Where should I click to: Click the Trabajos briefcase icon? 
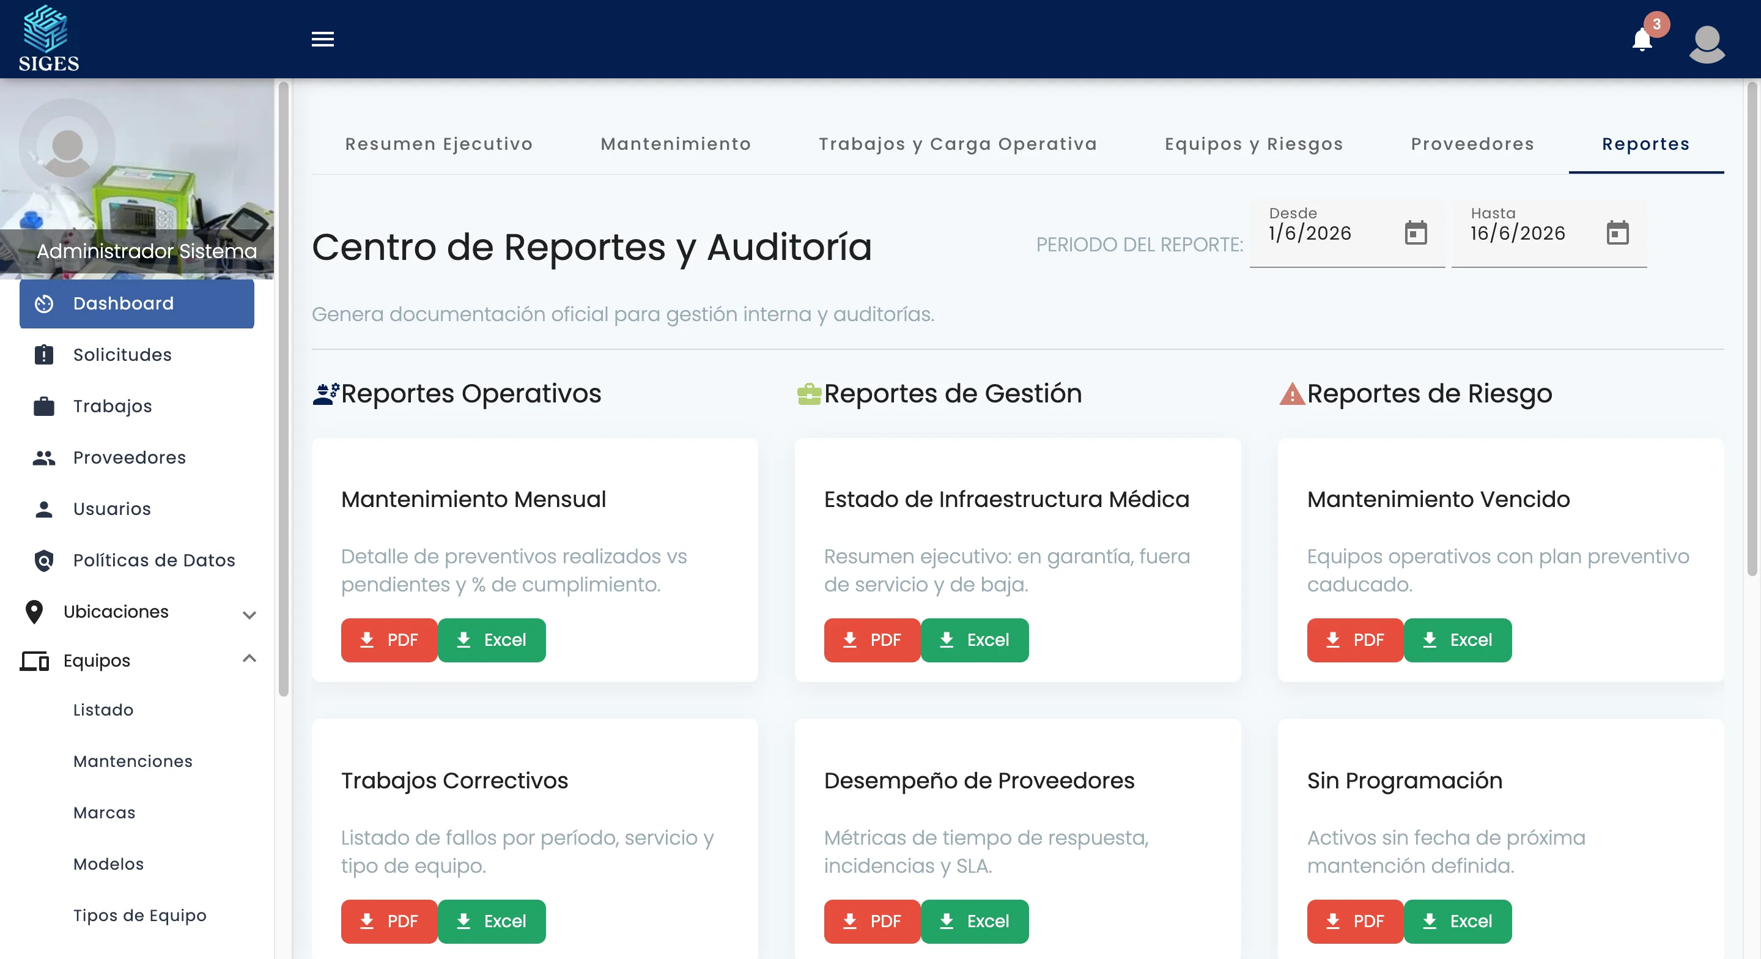click(x=44, y=406)
